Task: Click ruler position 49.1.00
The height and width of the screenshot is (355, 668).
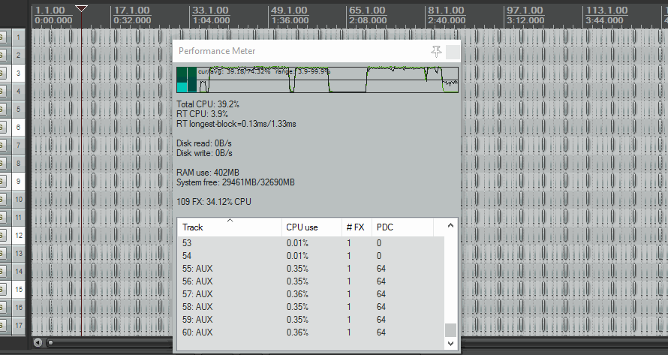Action: pyautogui.click(x=289, y=11)
